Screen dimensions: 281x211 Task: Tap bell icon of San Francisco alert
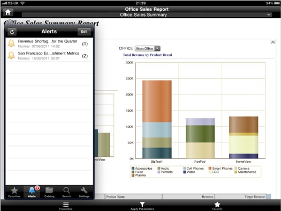(x=11, y=55)
